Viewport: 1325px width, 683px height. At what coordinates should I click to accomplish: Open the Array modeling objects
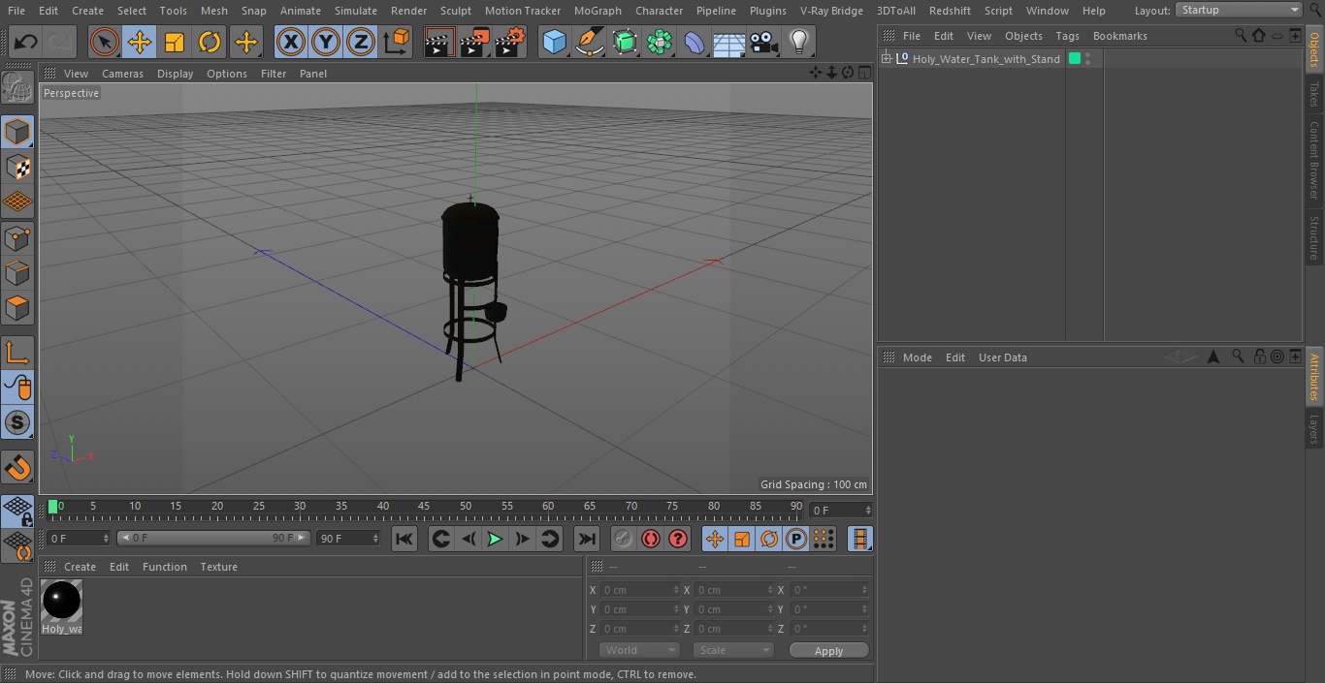pos(660,42)
